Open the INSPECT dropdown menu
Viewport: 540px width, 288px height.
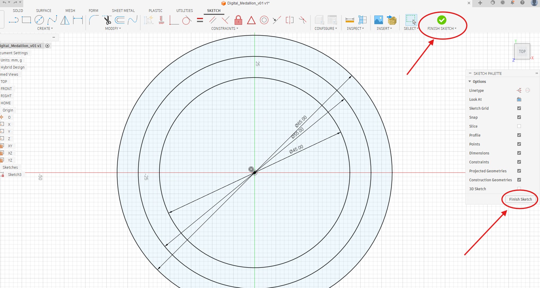pyautogui.click(x=355, y=29)
